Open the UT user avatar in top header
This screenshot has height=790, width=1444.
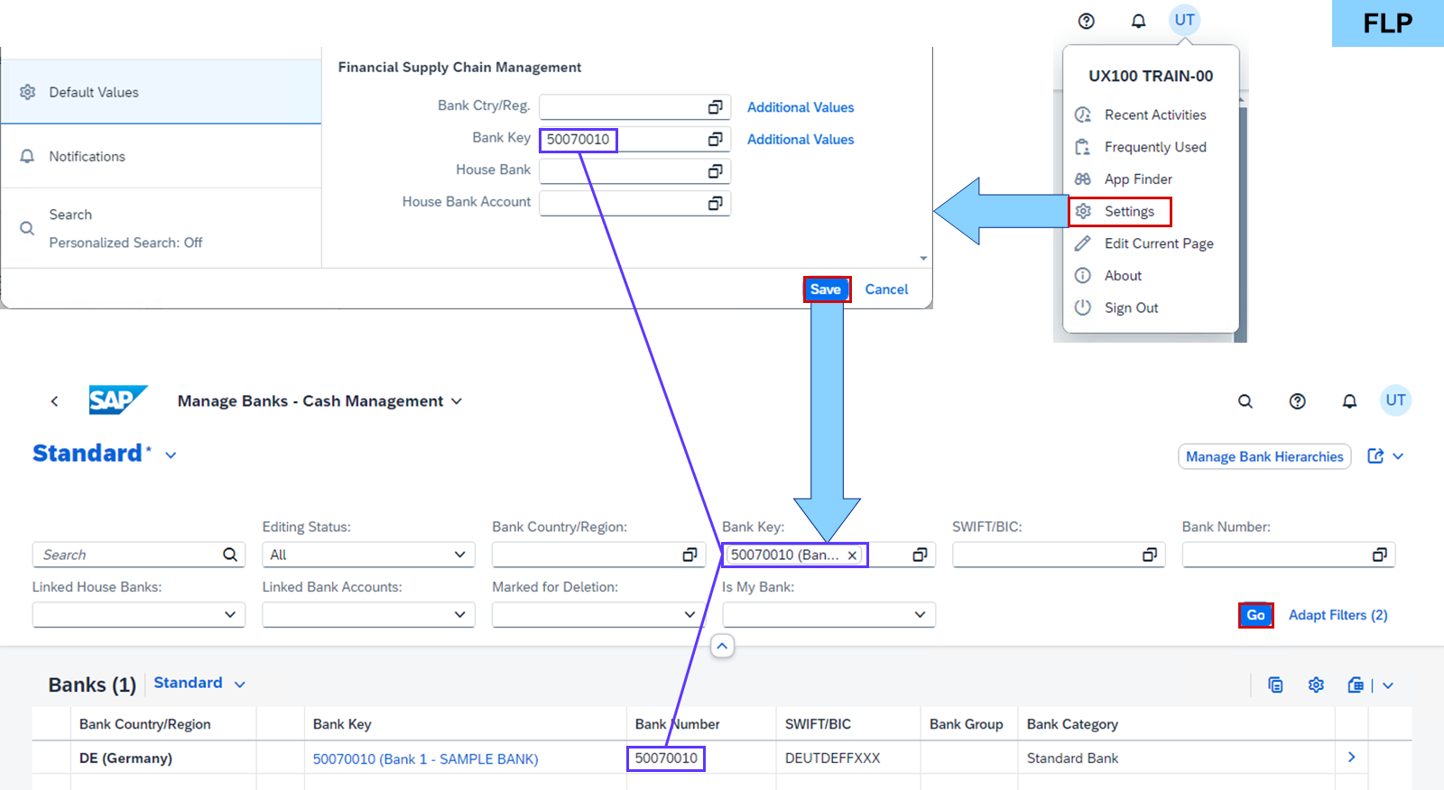1185,20
